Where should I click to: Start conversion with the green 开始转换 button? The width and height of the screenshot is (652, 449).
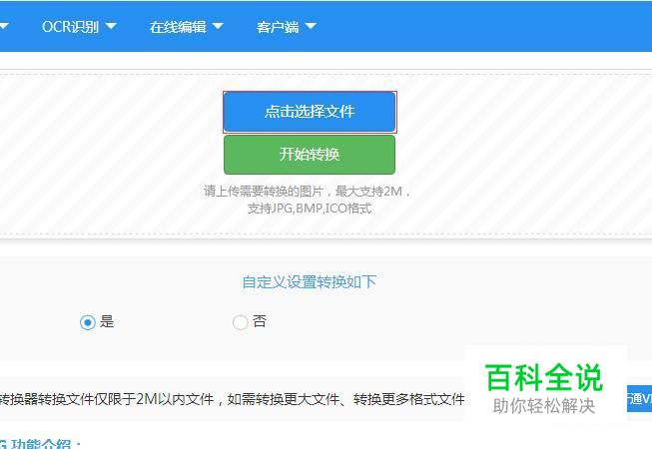coord(310,155)
